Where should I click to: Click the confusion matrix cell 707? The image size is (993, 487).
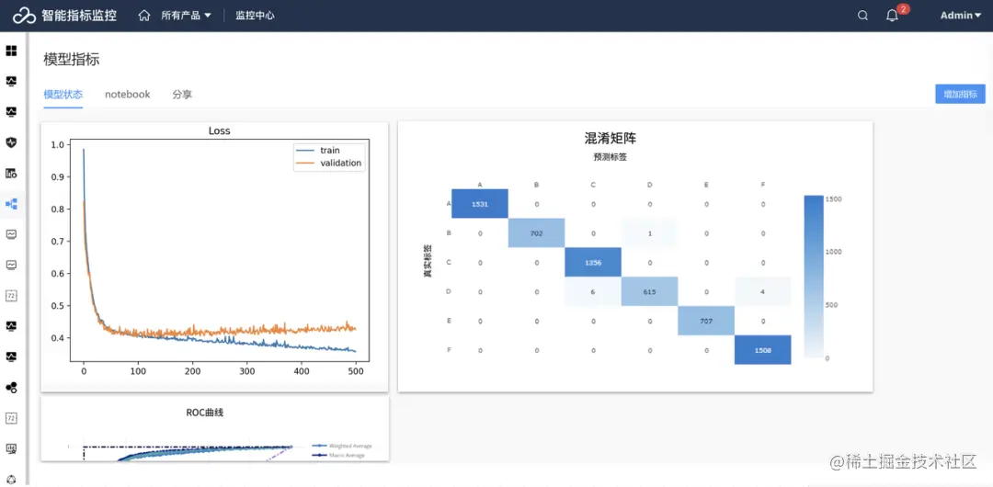(x=706, y=321)
